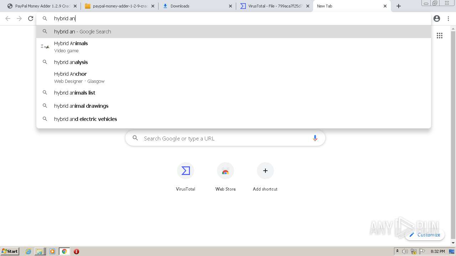This screenshot has height=256, width=456.
Task: Close the PayPal Money Adder tab
Action: coord(75,6)
